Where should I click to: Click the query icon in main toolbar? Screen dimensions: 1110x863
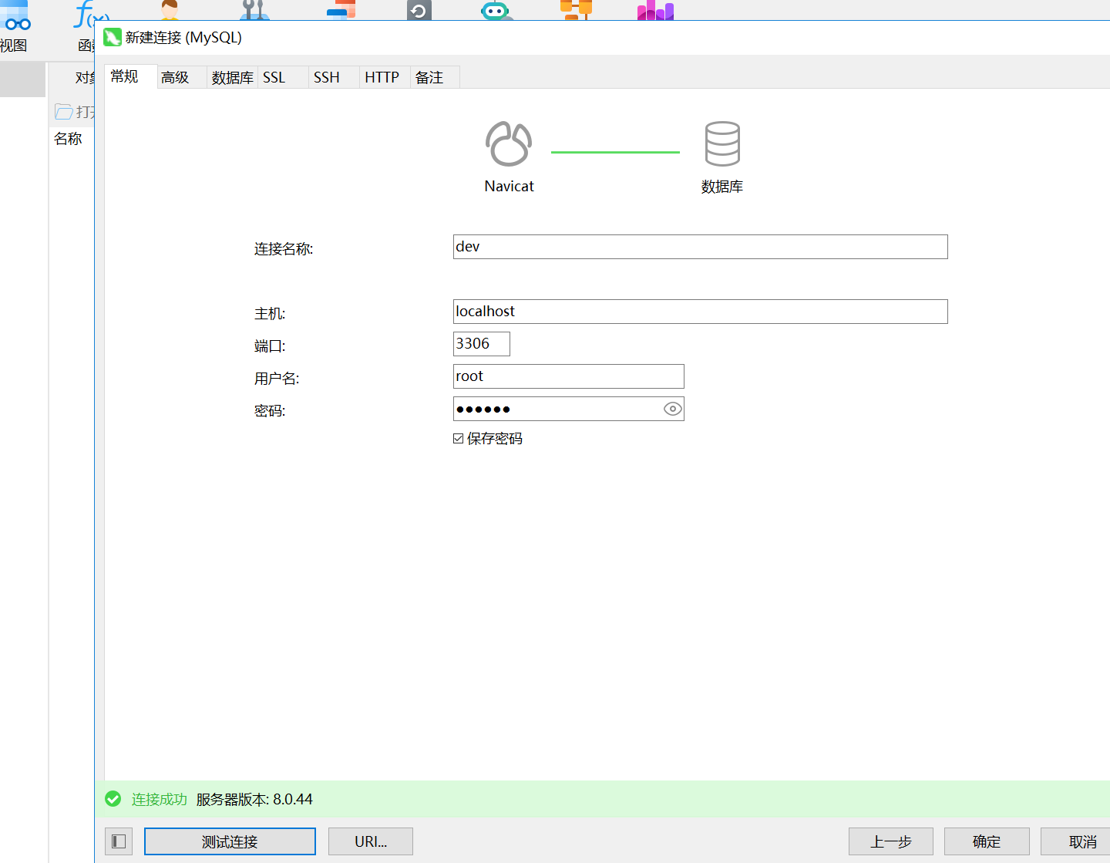(x=341, y=9)
